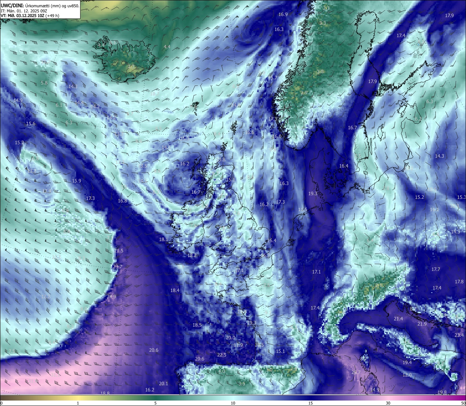The height and width of the screenshot is (406, 466).
Task: Click the map value '19.4'
Action: pos(407,362)
